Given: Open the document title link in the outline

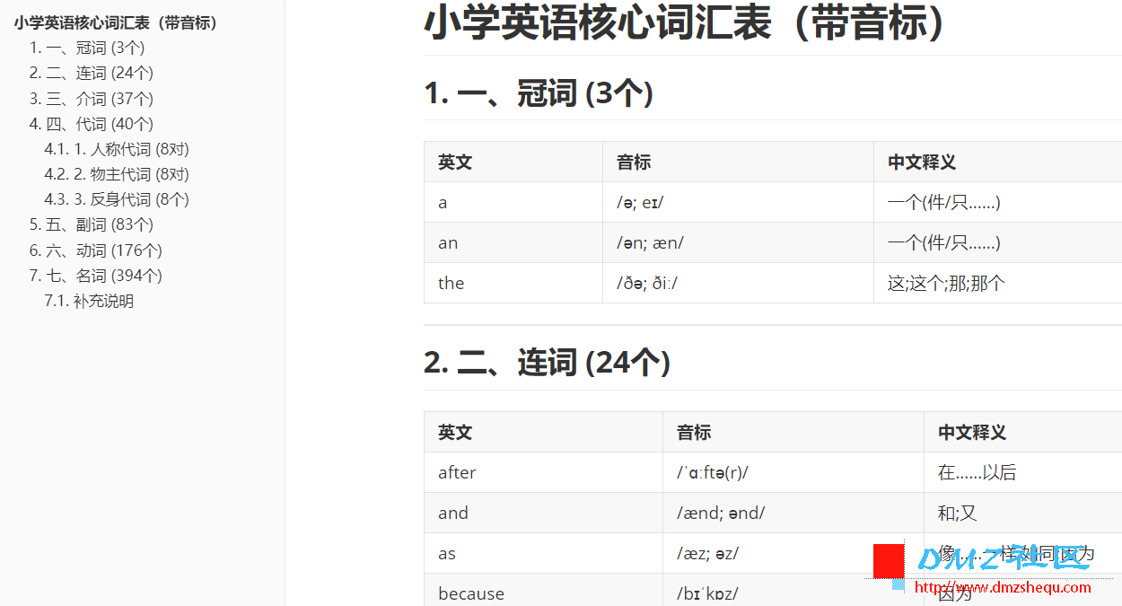Looking at the screenshot, I should [x=116, y=23].
